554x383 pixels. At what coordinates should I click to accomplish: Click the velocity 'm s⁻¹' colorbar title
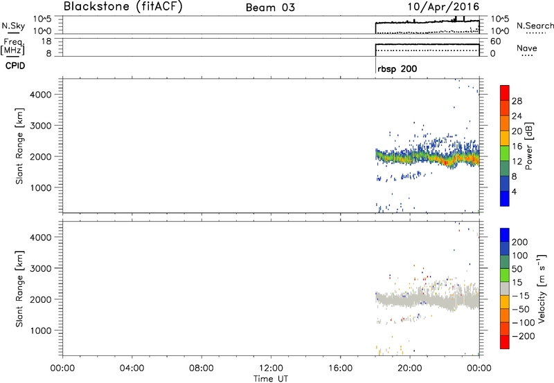coord(542,289)
